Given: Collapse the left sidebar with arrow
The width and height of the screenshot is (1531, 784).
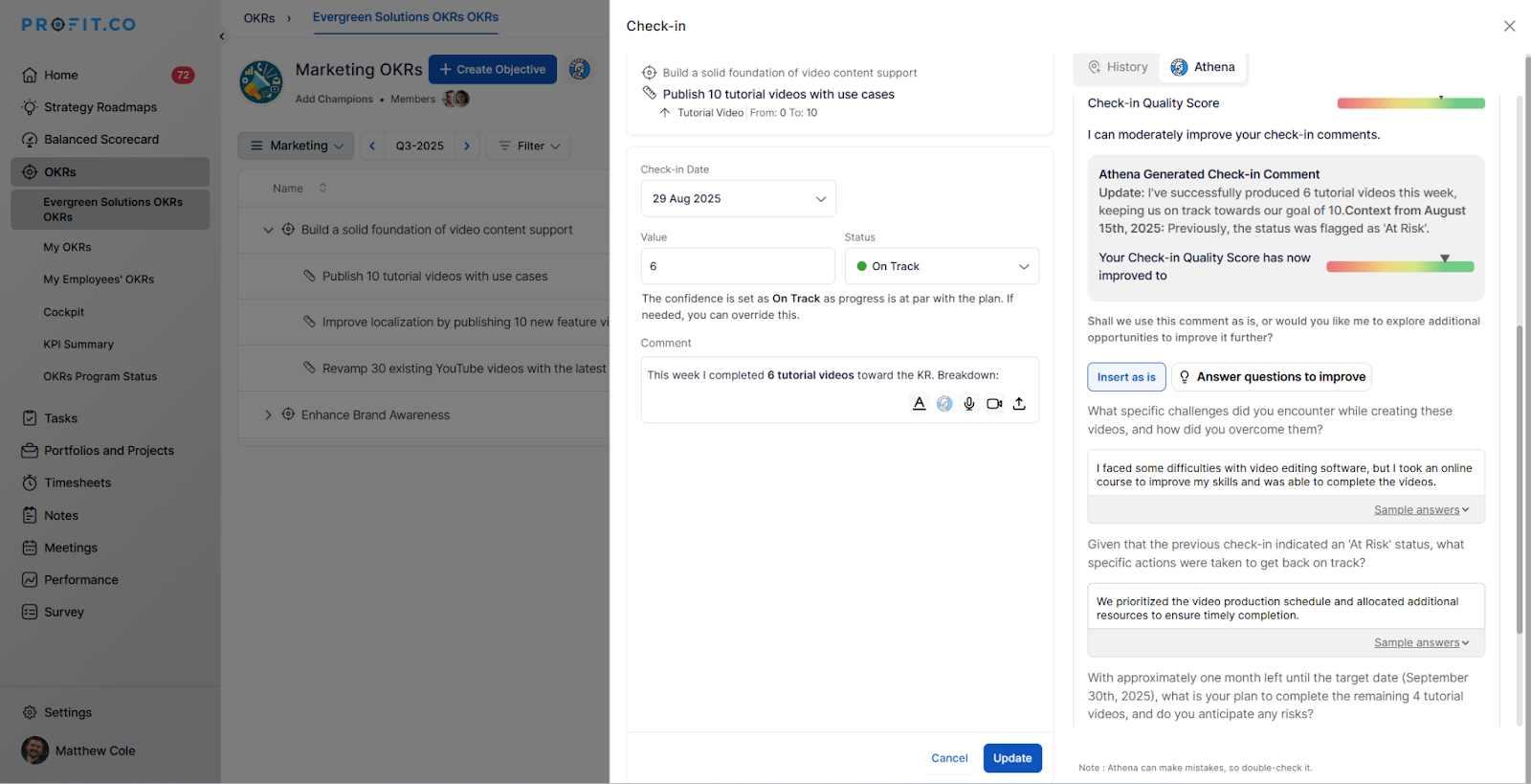Looking at the screenshot, I should tap(222, 36).
